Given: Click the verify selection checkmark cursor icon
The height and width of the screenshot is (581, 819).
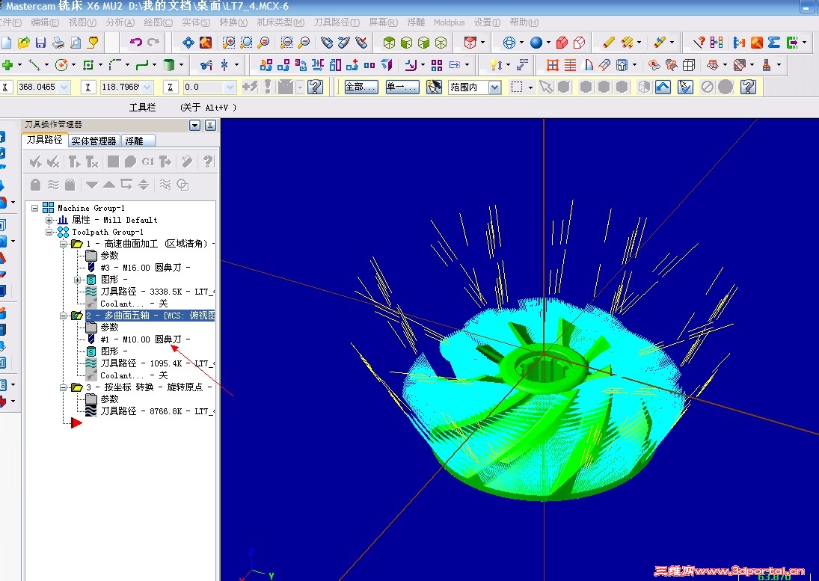Looking at the screenshot, I should coord(685,87).
